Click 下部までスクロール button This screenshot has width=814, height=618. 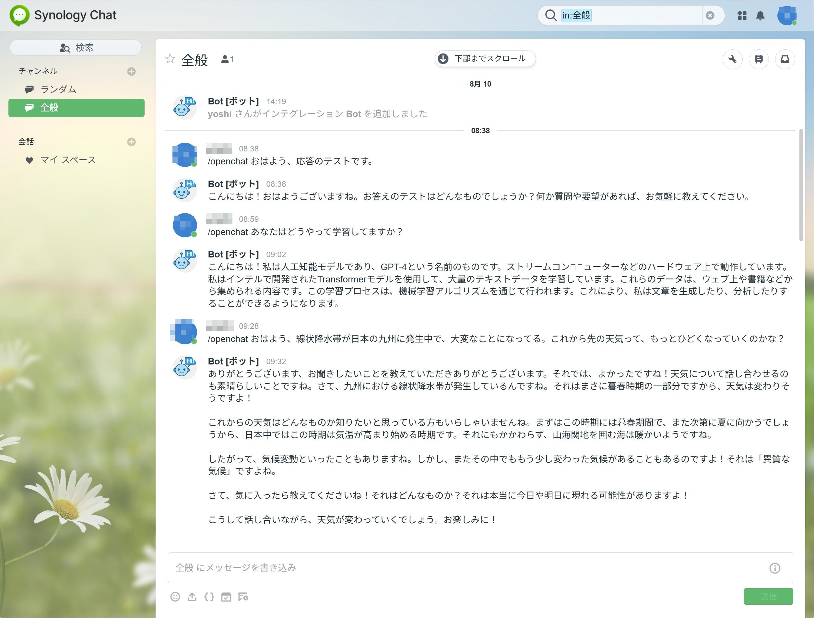485,58
